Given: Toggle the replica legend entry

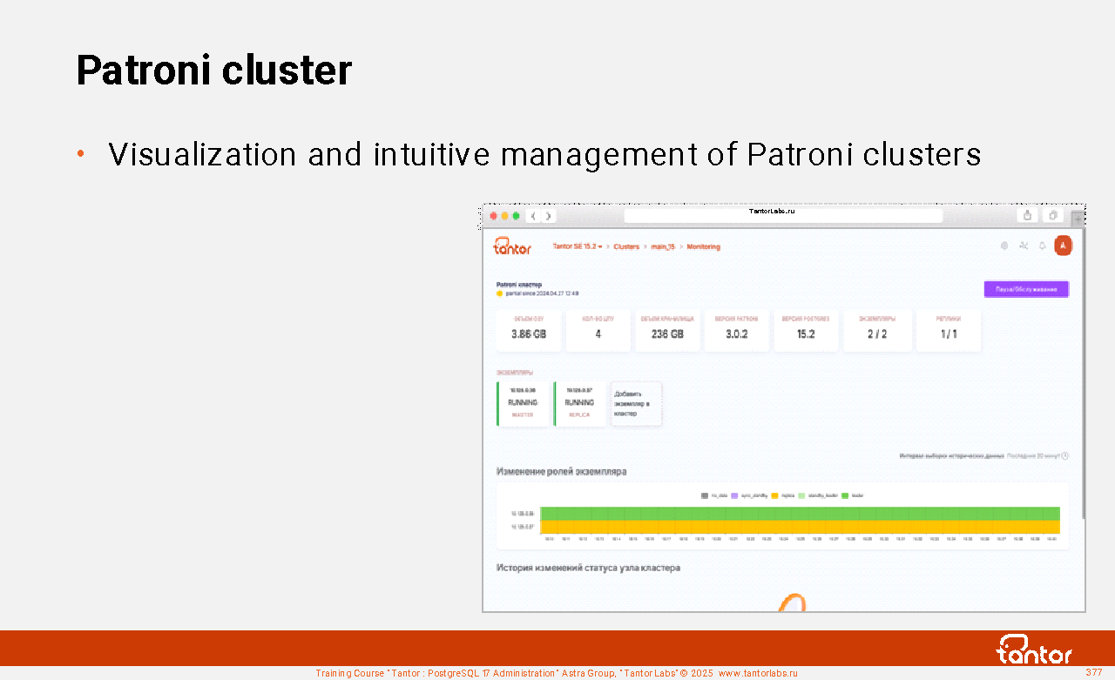Looking at the screenshot, I should [x=780, y=495].
